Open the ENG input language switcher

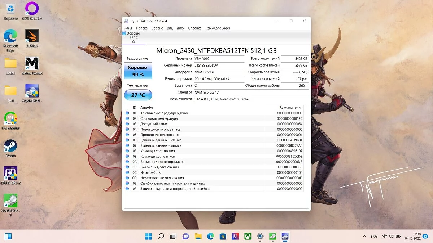(374, 237)
